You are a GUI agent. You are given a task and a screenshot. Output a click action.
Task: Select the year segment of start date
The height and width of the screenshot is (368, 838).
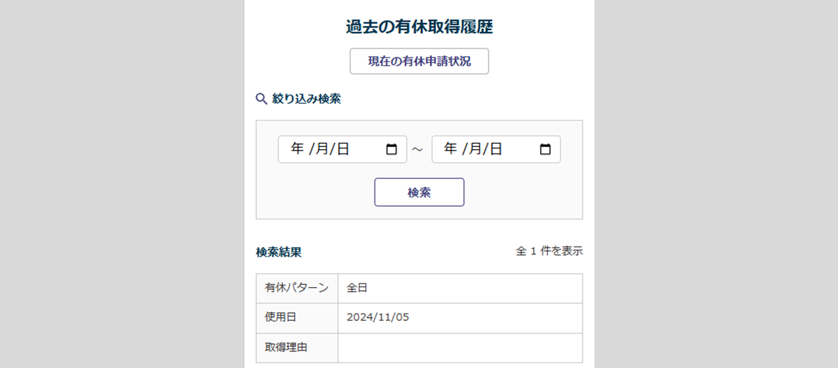point(297,150)
